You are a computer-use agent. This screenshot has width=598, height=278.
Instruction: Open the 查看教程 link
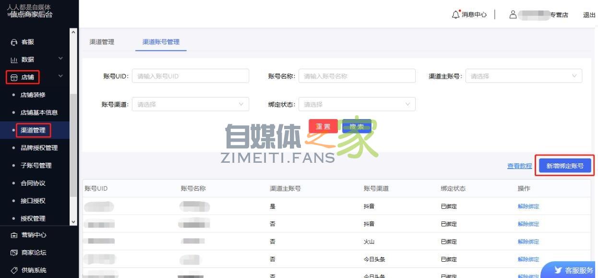point(519,166)
